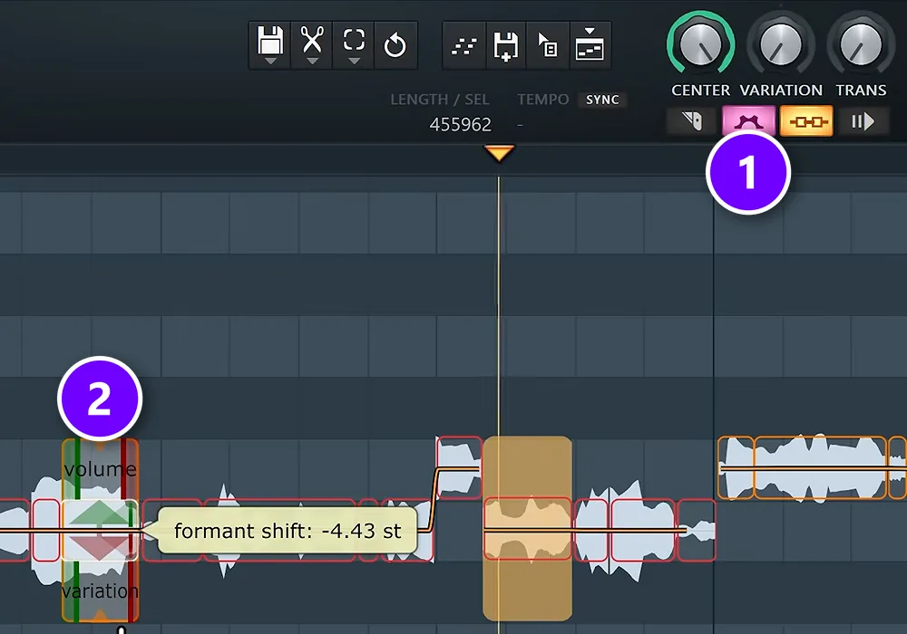Click the detect-pitch dotted steps icon
Screen dimensions: 907x634
pos(463,46)
